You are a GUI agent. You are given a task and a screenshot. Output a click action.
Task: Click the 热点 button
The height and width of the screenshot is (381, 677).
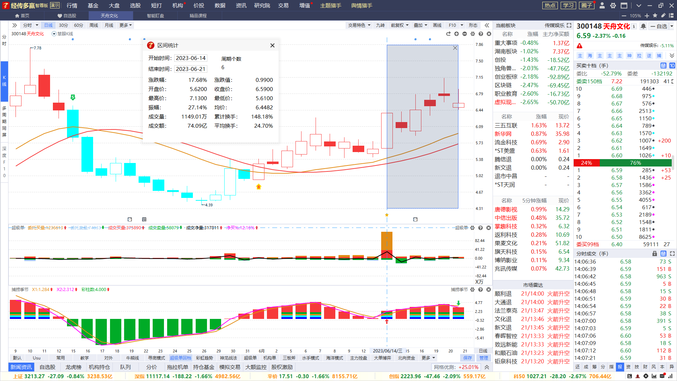pos(550,6)
